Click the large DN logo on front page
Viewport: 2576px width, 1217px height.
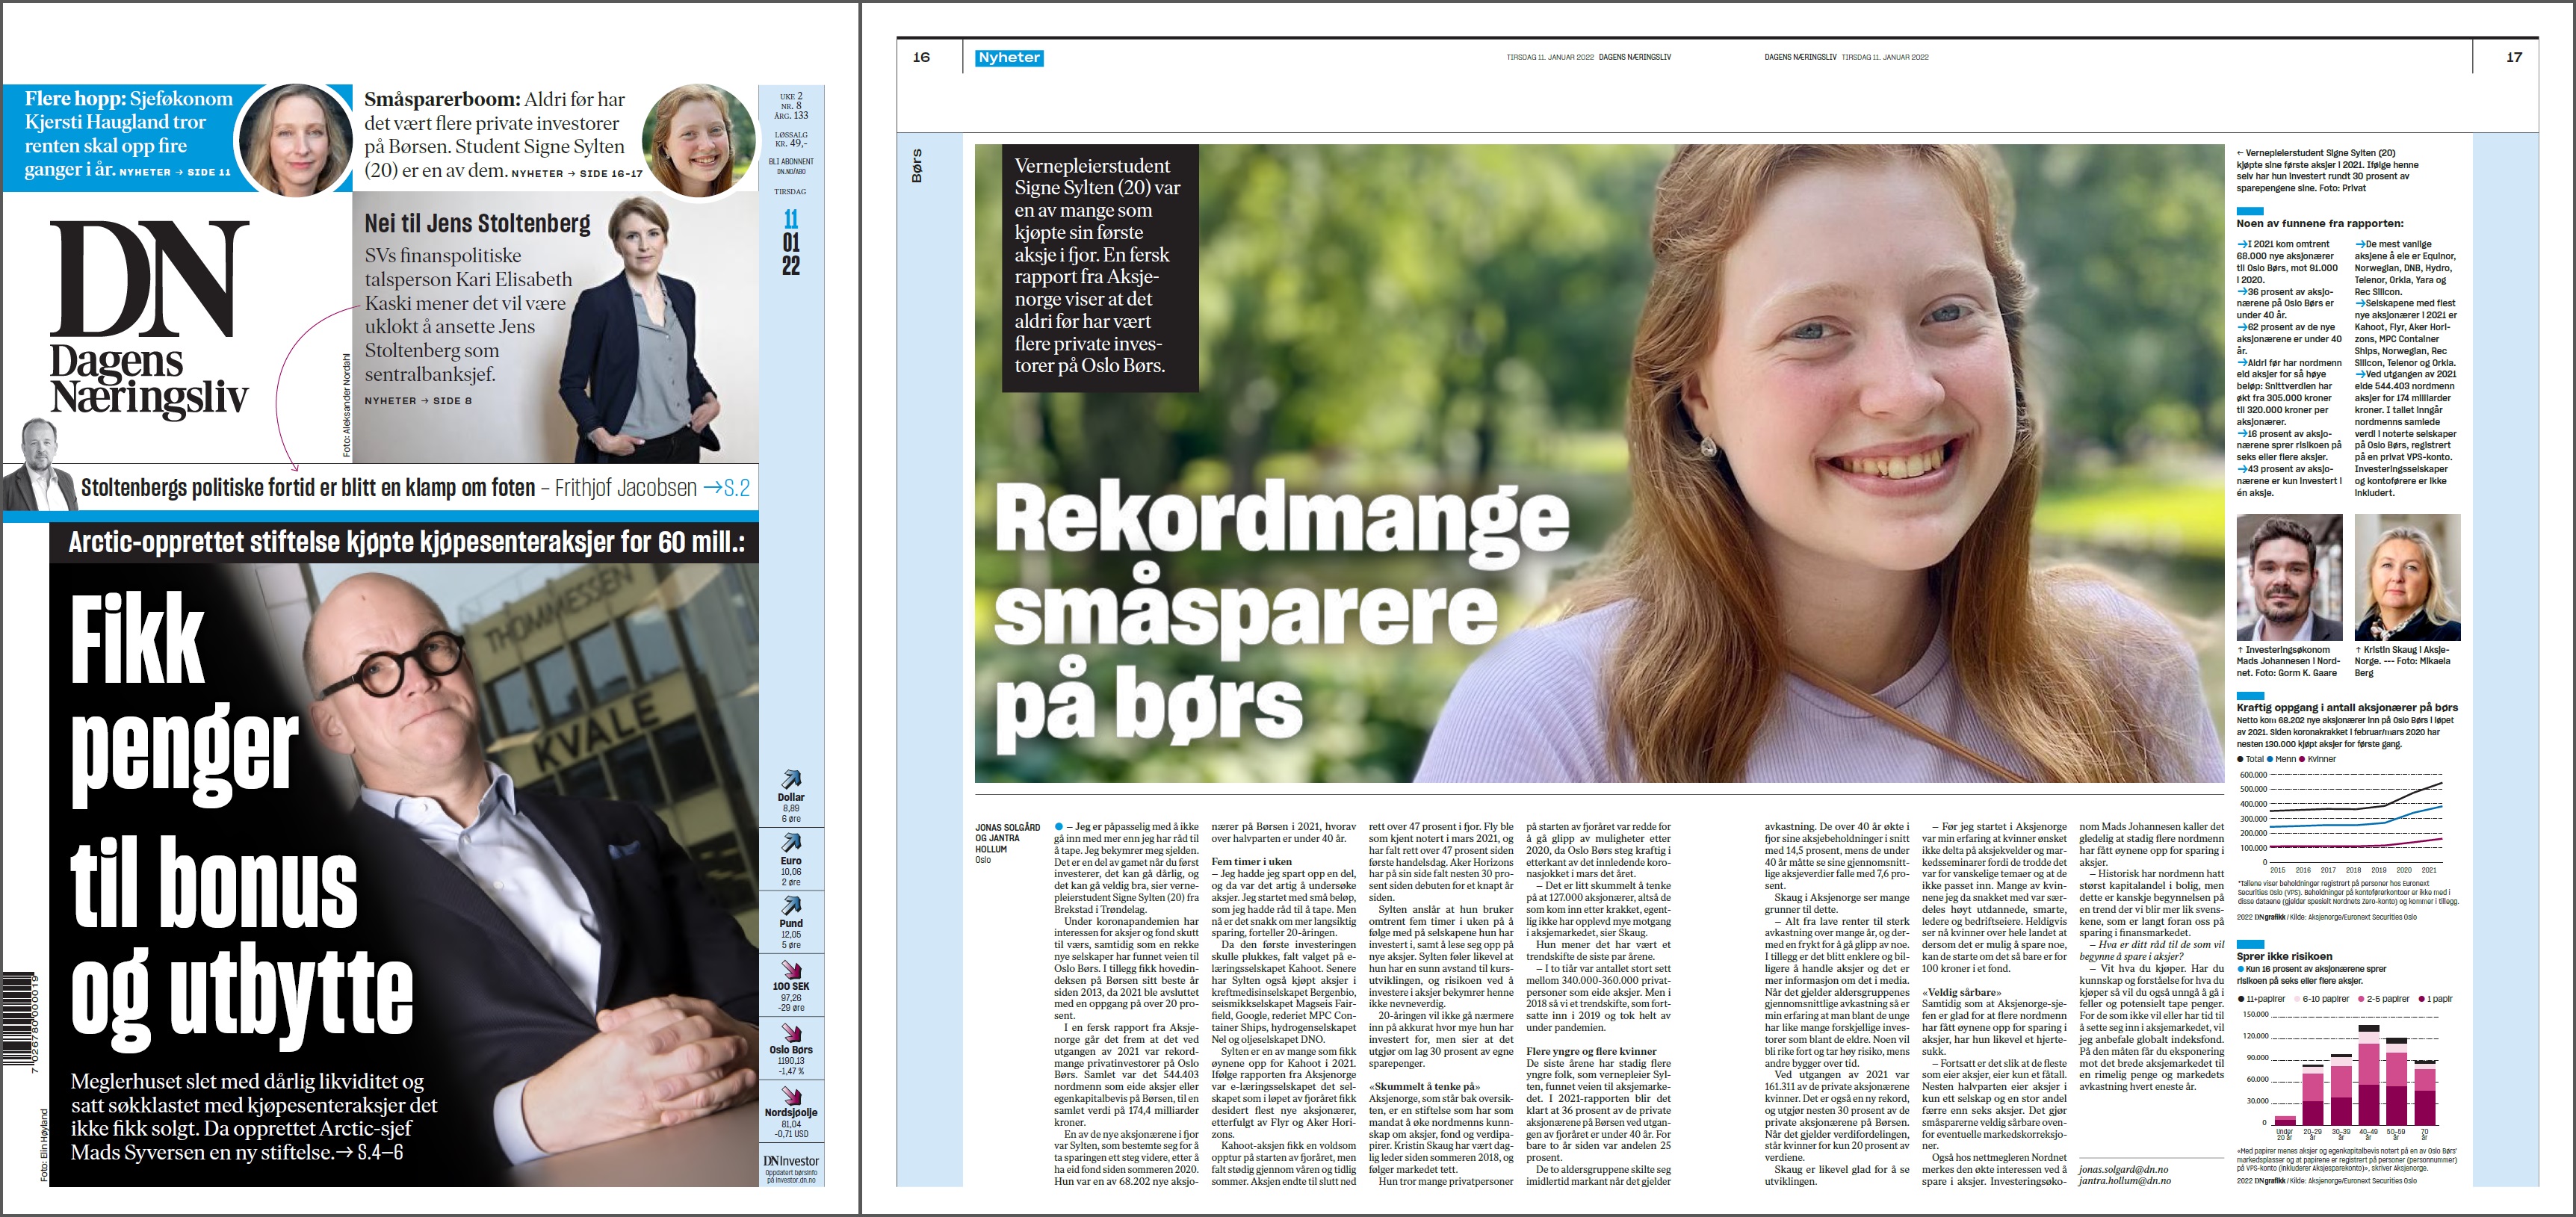point(149,318)
